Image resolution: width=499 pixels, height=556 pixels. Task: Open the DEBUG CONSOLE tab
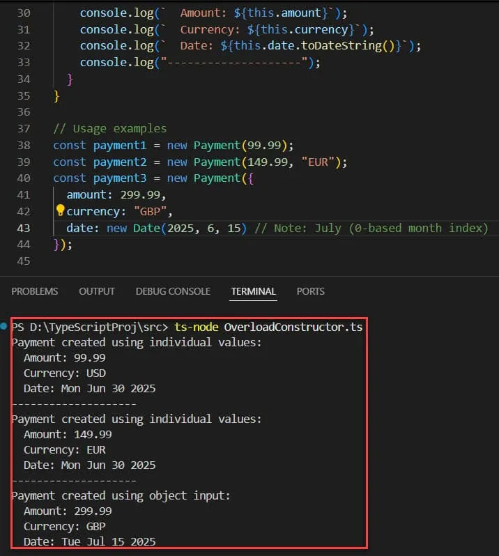pyautogui.click(x=173, y=291)
